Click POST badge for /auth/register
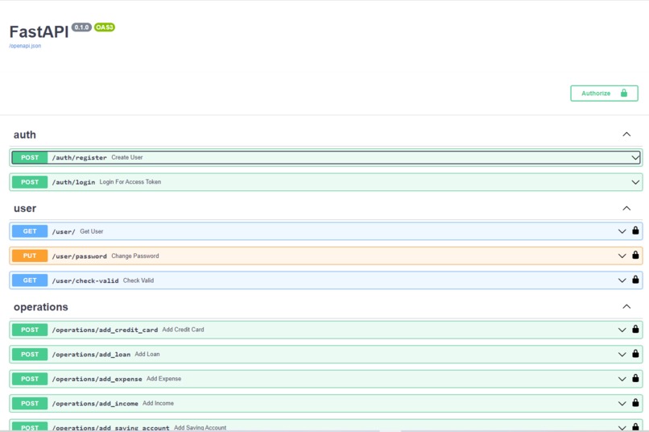The width and height of the screenshot is (649, 432). (30, 157)
